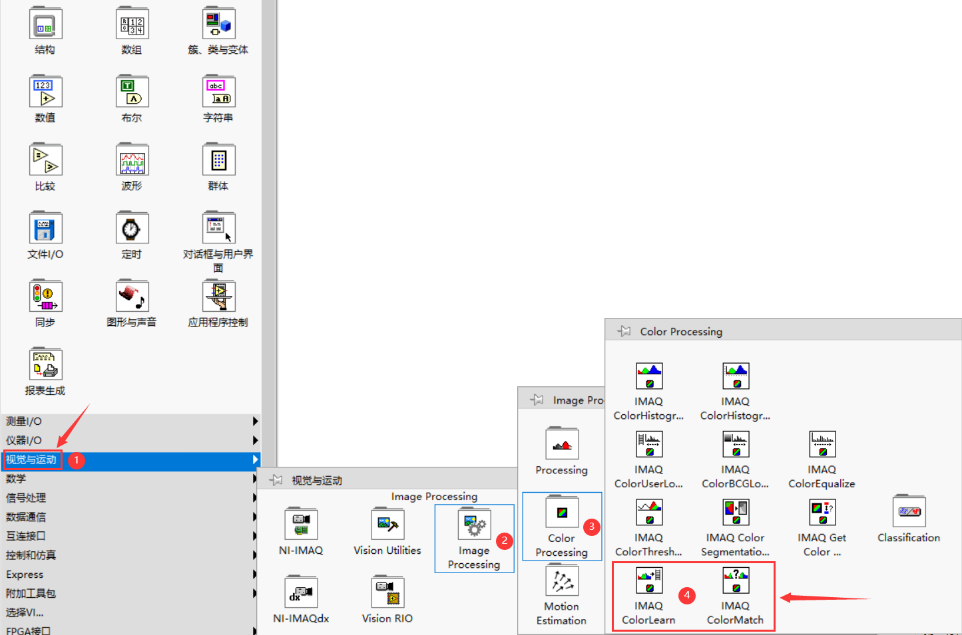Expand the 视觉与运动 category arrow
The width and height of the screenshot is (962, 635).
tap(256, 459)
